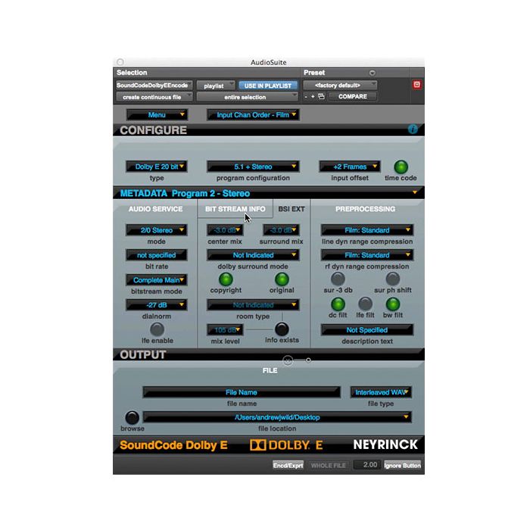Open the entire selection selector
Viewport: 530px width, 530px height.
pyautogui.click(x=247, y=97)
